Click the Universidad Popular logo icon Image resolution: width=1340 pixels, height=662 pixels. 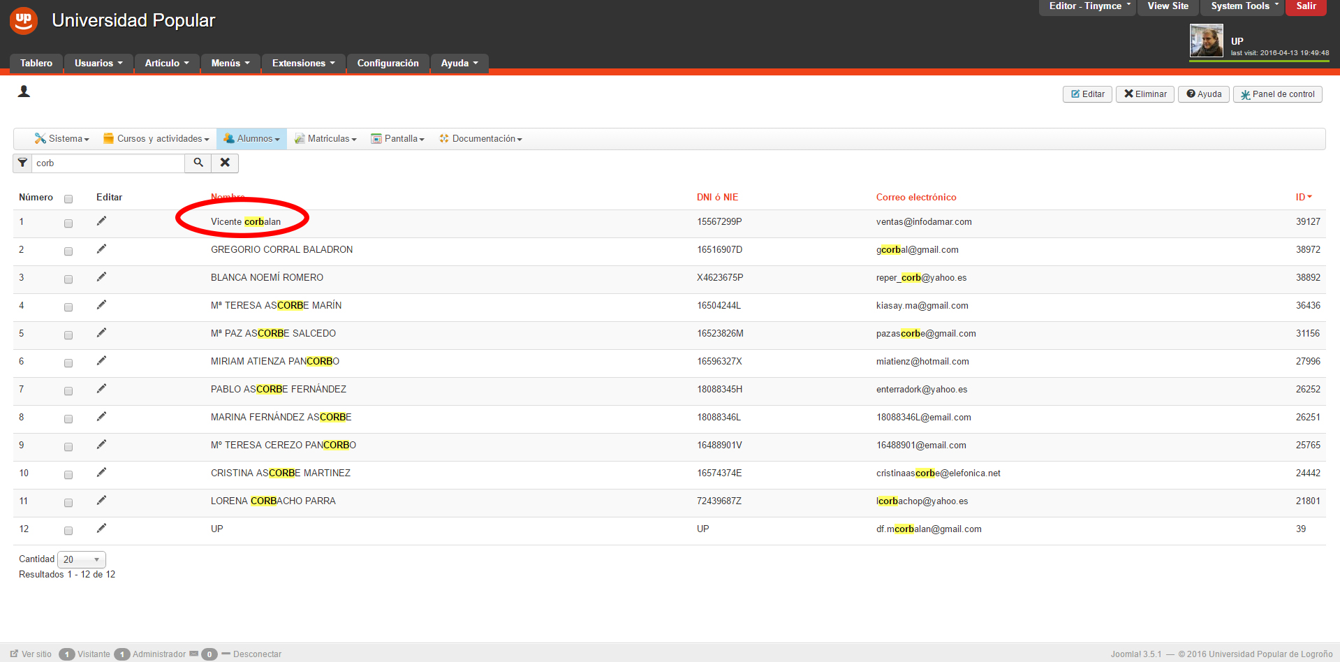click(x=24, y=20)
